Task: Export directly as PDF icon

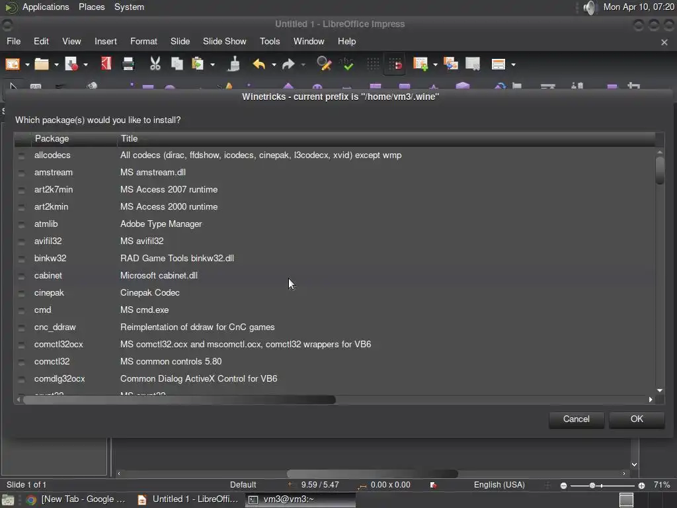Action: (106, 64)
